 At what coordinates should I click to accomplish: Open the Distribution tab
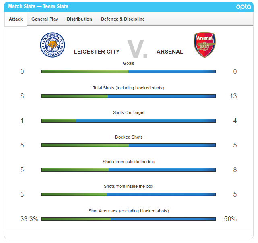click(79, 19)
